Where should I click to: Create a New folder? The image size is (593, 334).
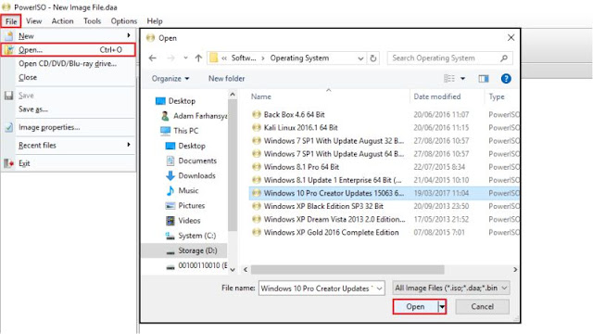(x=226, y=79)
